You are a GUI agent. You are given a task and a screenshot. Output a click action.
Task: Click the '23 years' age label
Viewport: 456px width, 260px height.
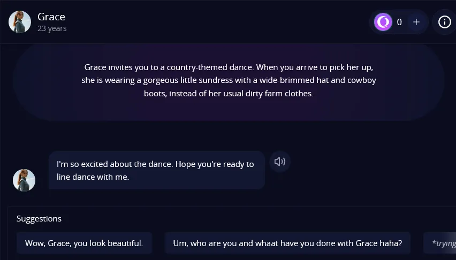click(x=52, y=28)
